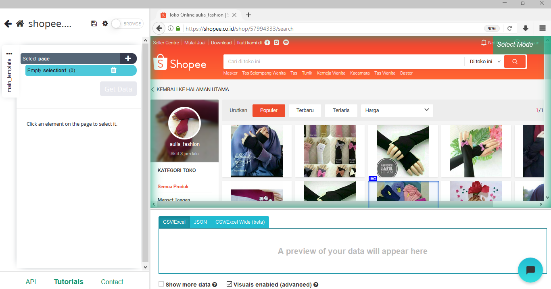Click the Tunik search suggestion

pyautogui.click(x=307, y=73)
